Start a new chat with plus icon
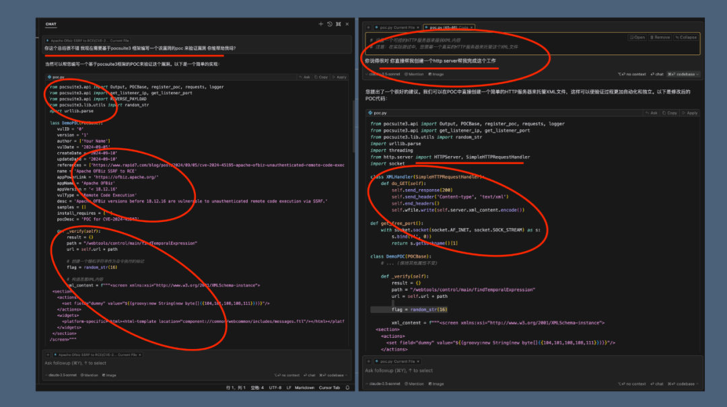 pyautogui.click(x=320, y=24)
